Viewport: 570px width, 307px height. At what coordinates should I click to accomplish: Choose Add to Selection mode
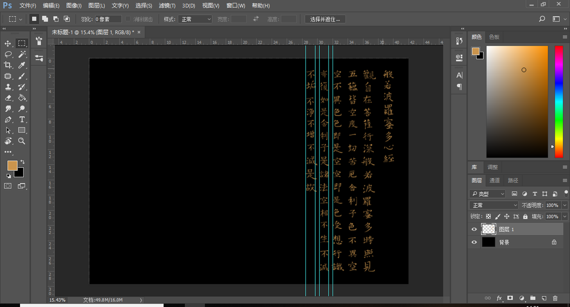tap(45, 19)
